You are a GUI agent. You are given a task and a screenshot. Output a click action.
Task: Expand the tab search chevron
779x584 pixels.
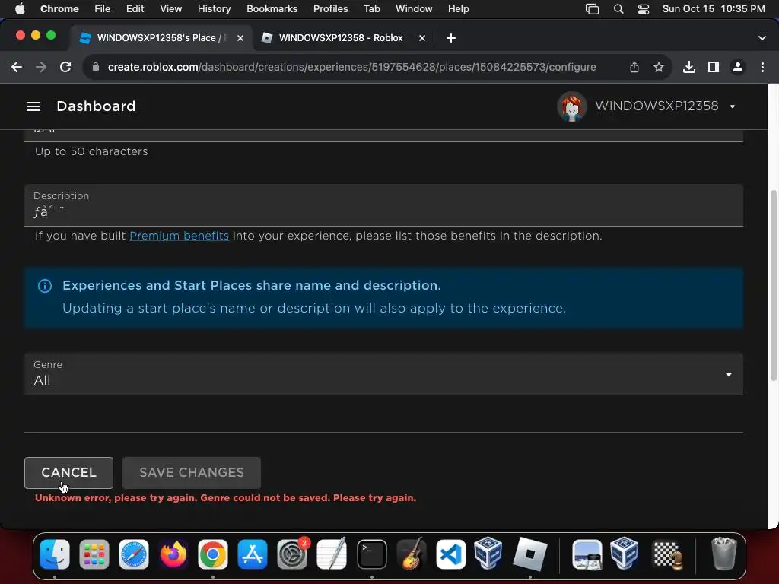(x=762, y=38)
